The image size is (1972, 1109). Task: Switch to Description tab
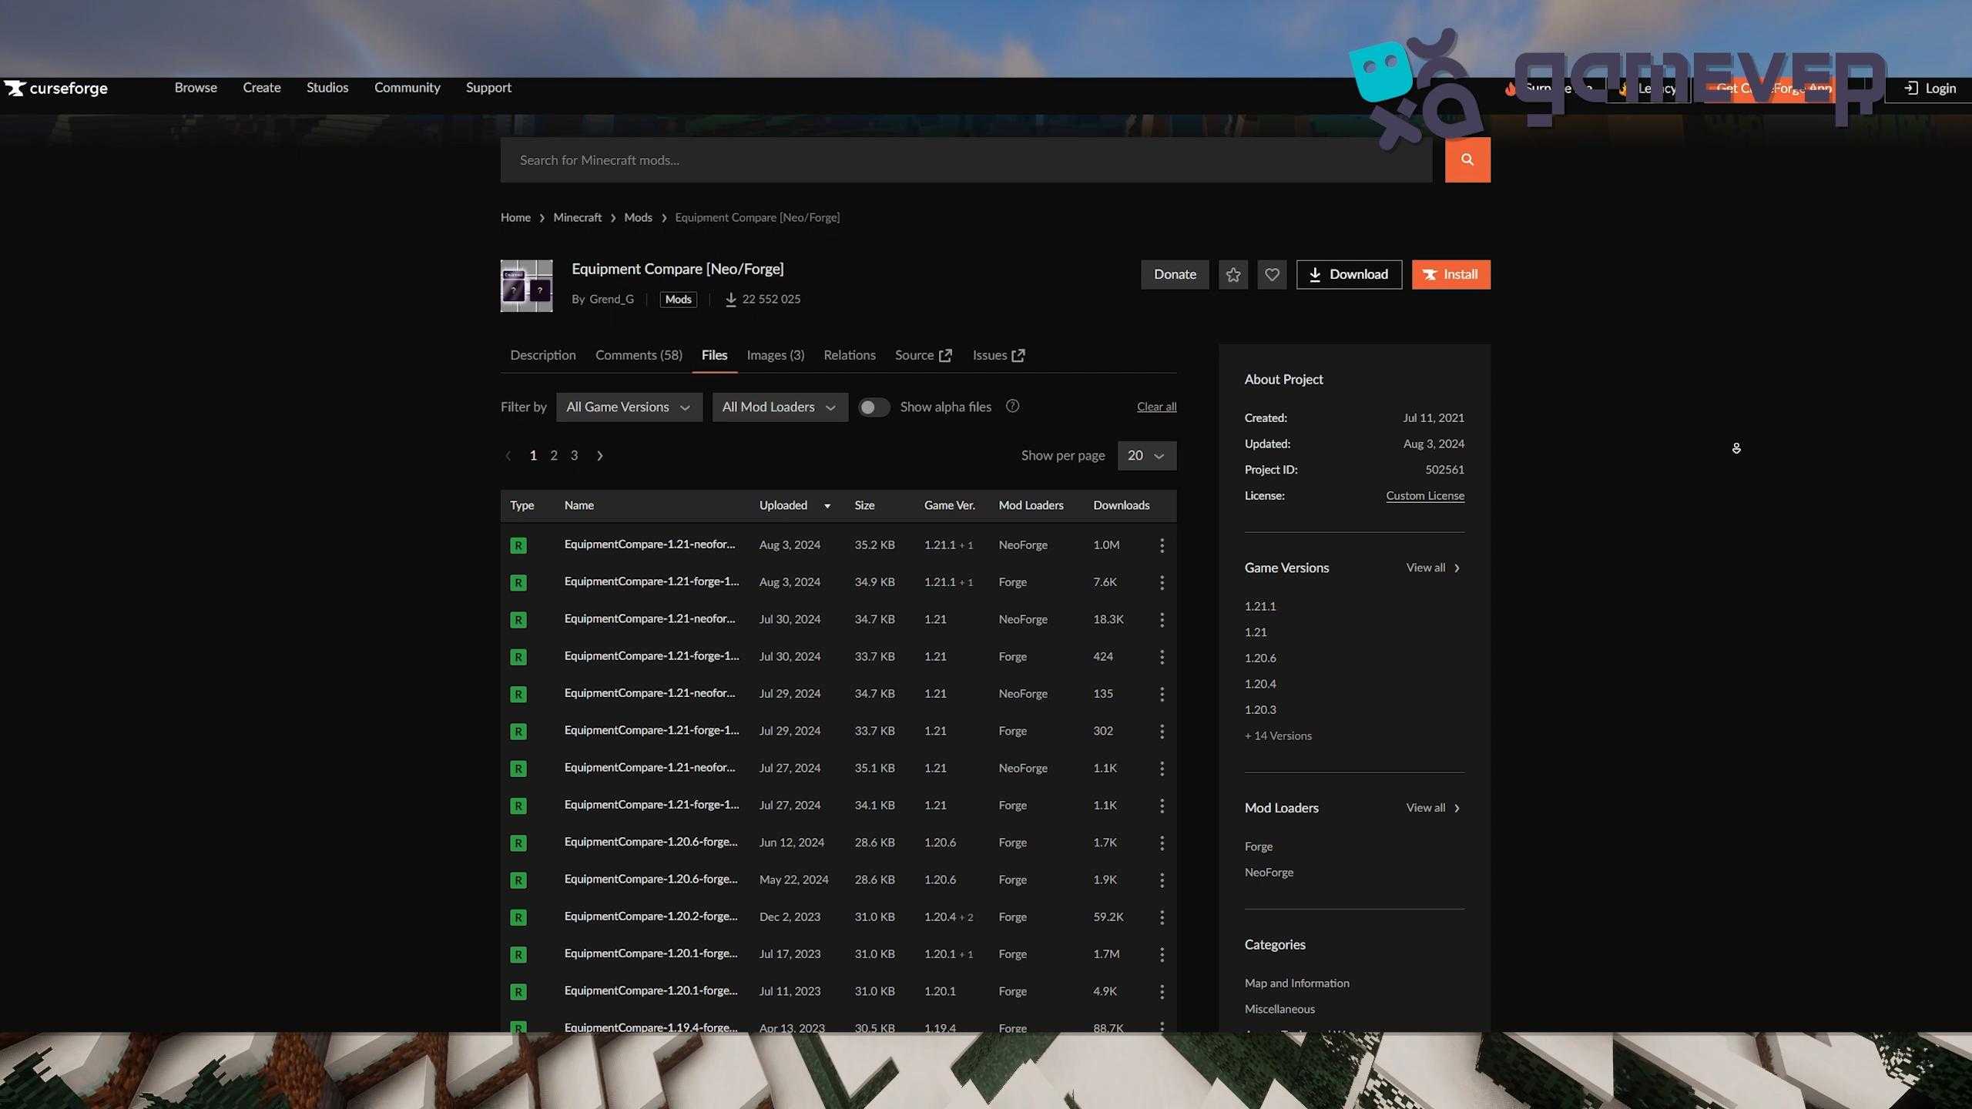click(542, 355)
